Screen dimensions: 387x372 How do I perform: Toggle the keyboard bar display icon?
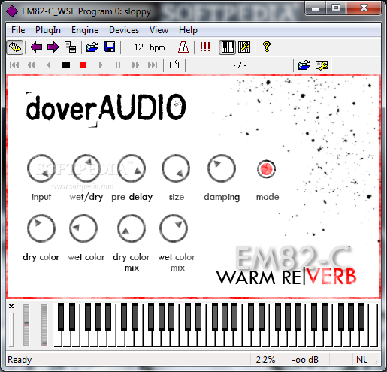pos(228,47)
